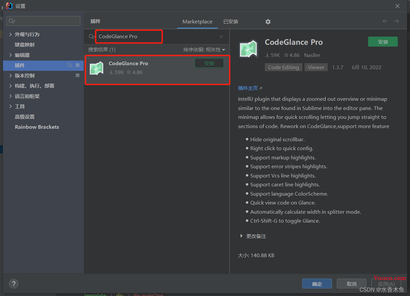Image resolution: width=410 pixels, height=296 pixels.
Task: Select 插件 in the settings tree
Action: [43, 65]
